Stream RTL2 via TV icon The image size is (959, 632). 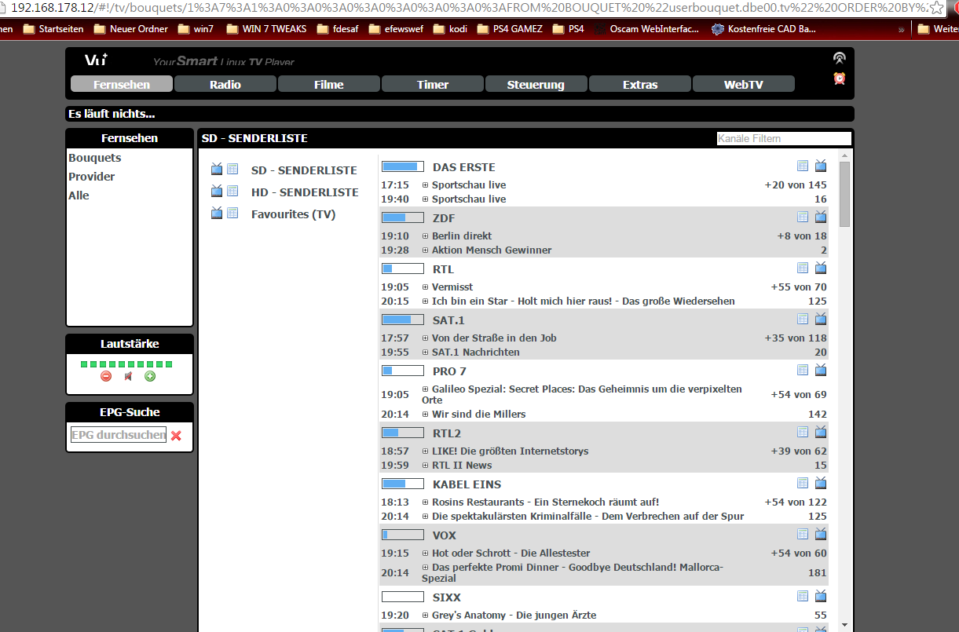(821, 432)
